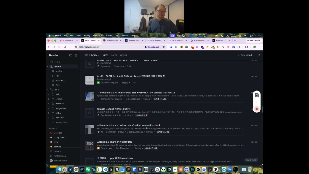The height and width of the screenshot is (174, 309).
Task: Open Reader Preferences
Action: [60, 156]
